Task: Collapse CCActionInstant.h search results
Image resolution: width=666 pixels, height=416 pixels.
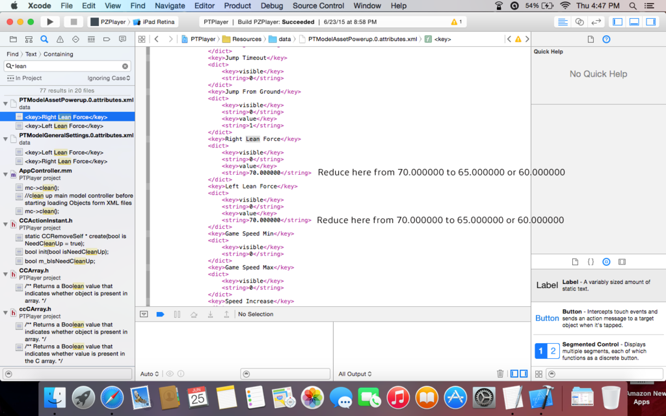Action: 5,224
